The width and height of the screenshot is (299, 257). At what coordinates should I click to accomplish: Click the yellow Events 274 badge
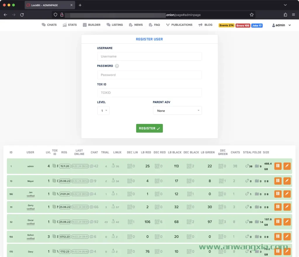(x=226, y=25)
